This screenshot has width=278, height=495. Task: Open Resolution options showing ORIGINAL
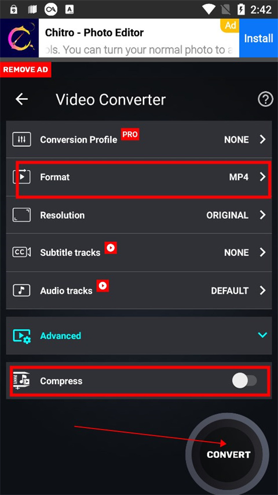tap(139, 215)
